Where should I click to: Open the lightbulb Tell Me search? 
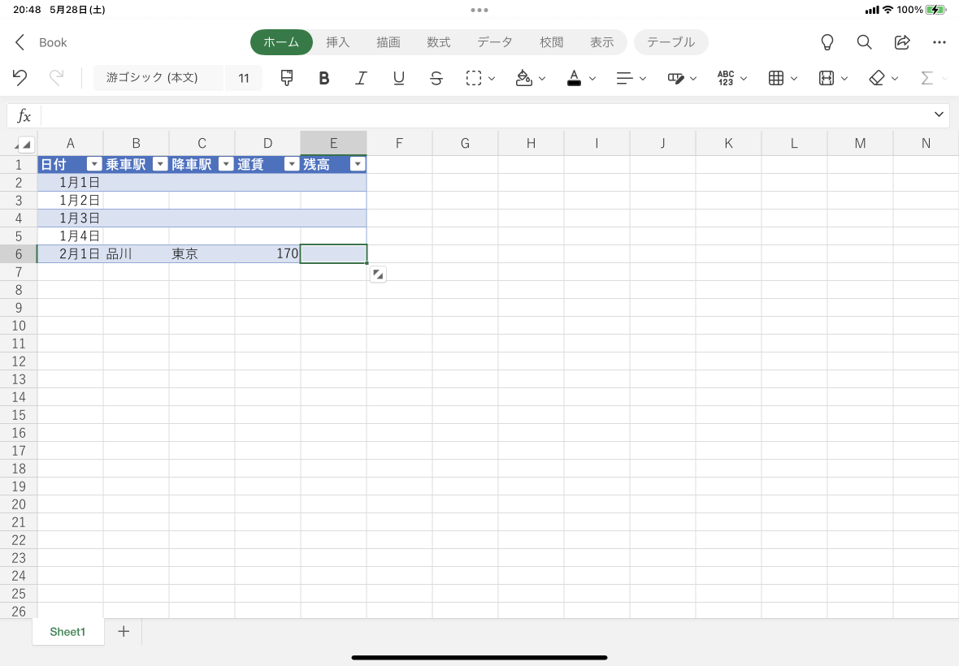(827, 42)
